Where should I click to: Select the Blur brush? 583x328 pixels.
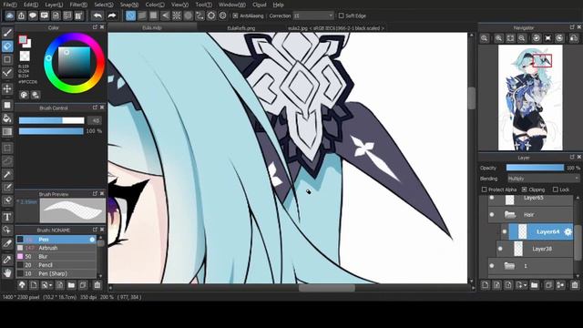[56, 257]
